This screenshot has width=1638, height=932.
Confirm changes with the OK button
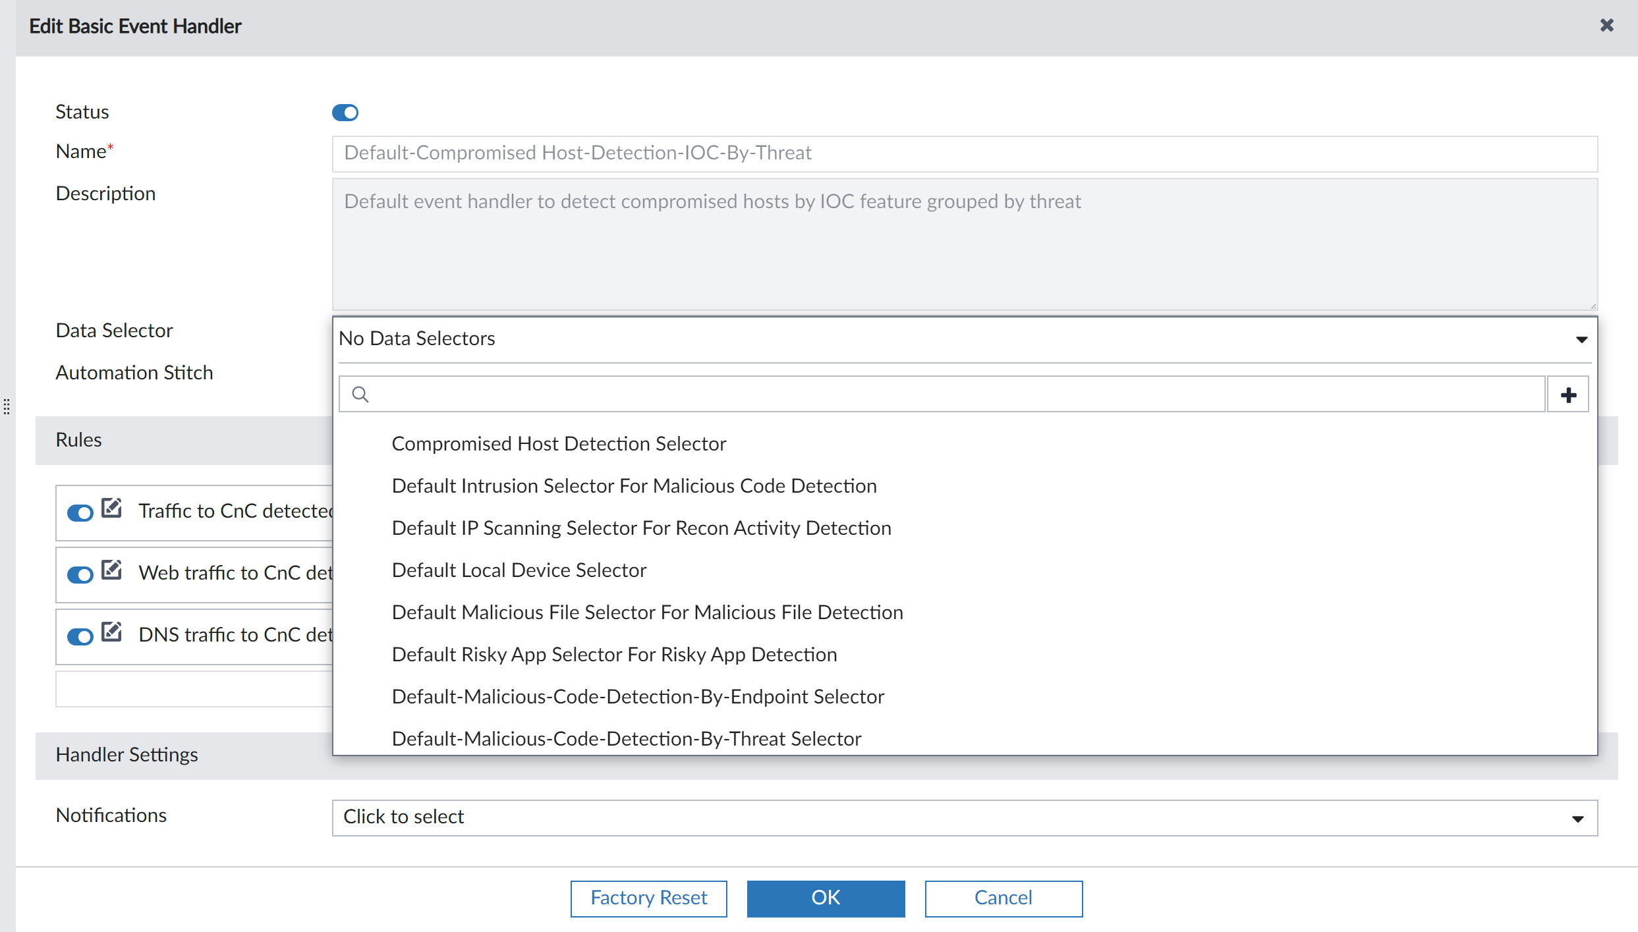tap(826, 898)
